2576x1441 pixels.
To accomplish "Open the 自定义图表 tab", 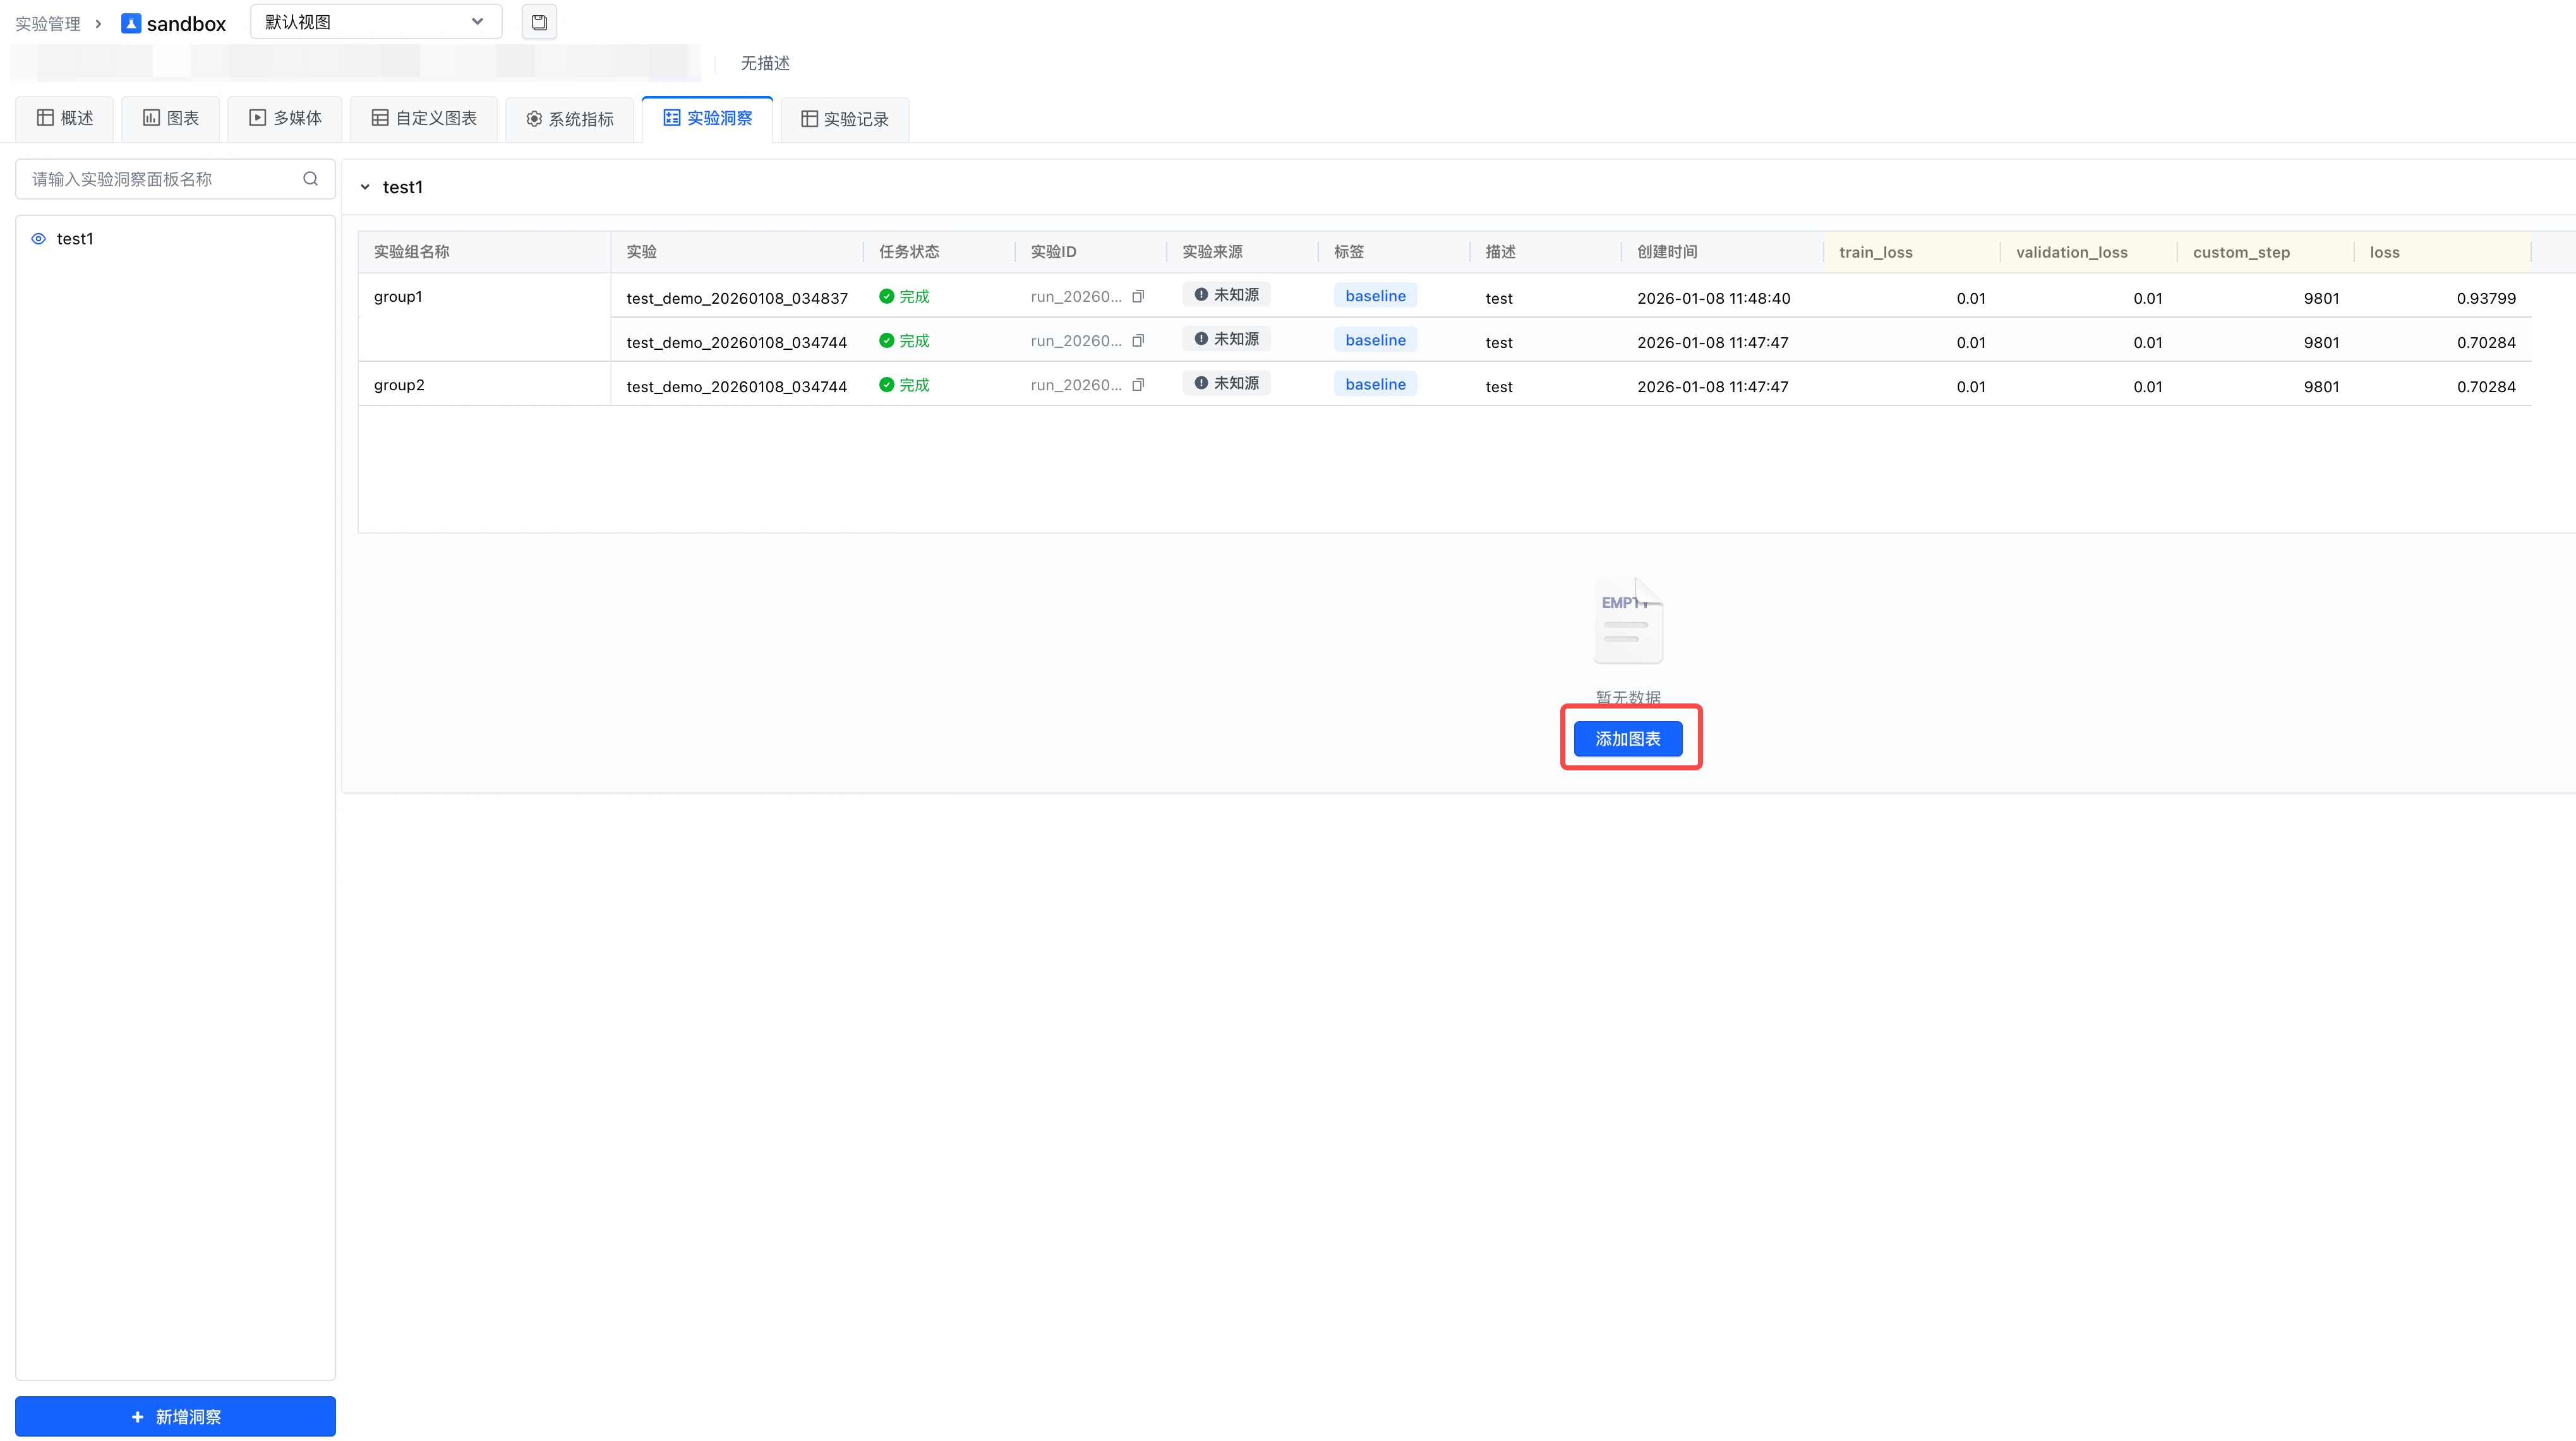I will [424, 118].
